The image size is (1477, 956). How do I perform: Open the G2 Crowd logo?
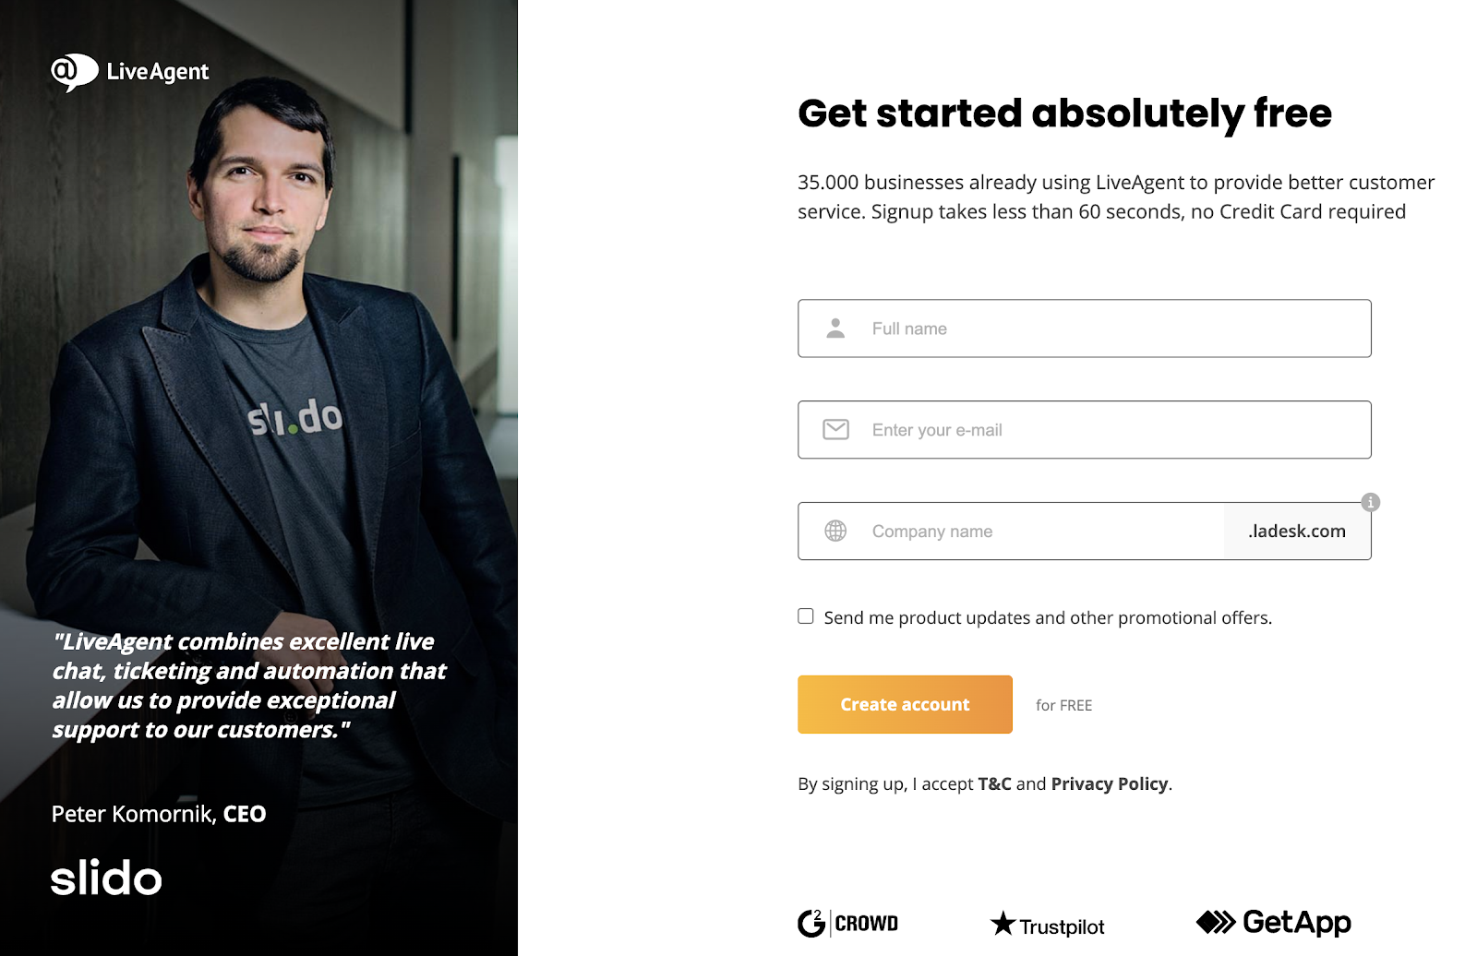tap(847, 923)
